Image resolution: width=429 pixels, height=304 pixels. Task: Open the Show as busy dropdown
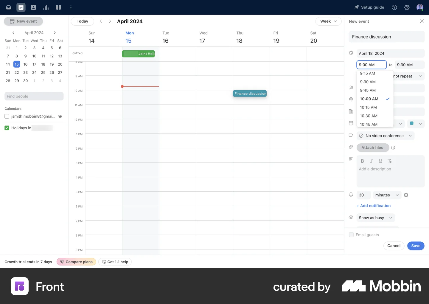[375, 218]
